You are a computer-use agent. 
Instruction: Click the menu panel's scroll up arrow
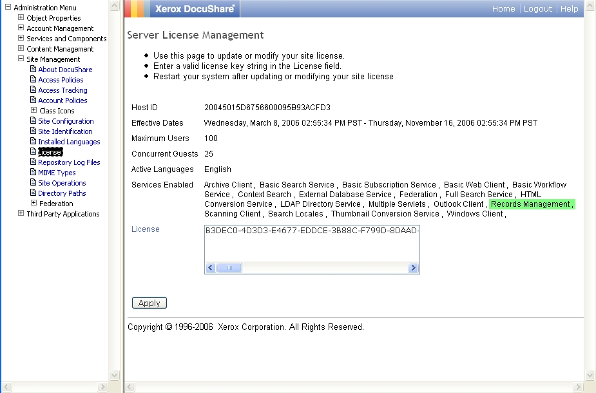115,5
